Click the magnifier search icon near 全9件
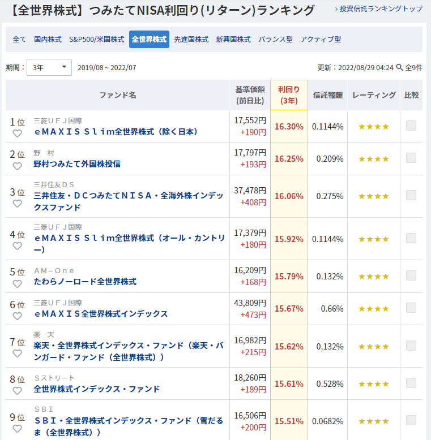The image size is (431, 440). click(x=399, y=67)
